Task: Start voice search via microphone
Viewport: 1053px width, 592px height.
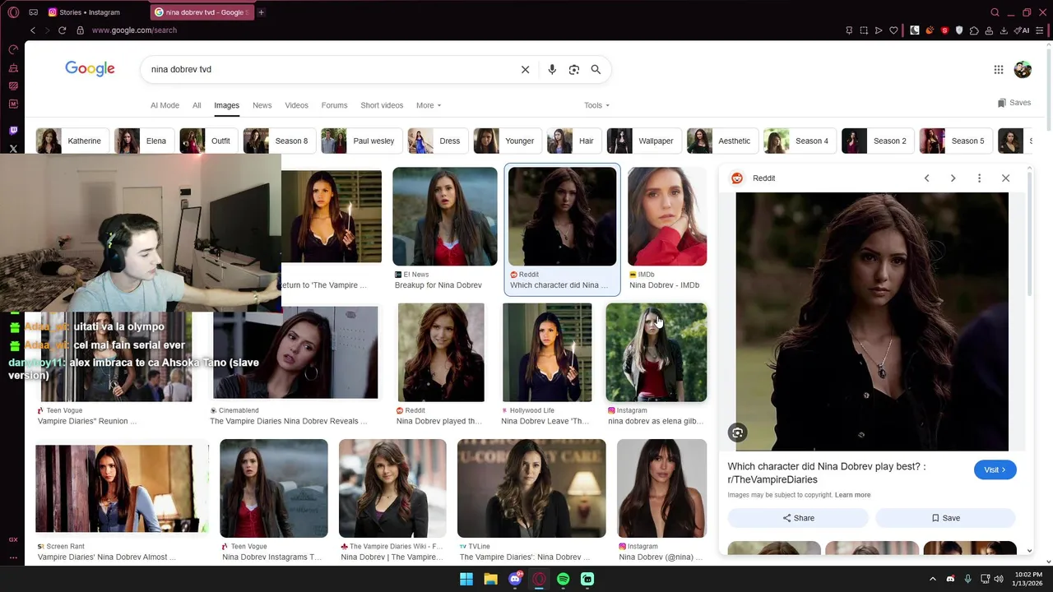Action: pos(552,70)
